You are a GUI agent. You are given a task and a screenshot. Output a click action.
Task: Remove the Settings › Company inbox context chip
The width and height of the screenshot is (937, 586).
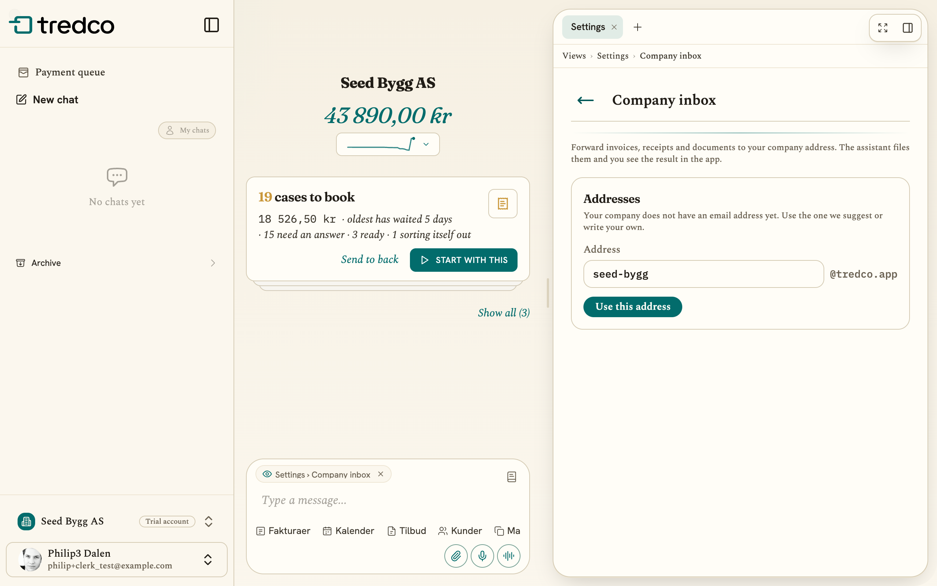coord(381,474)
